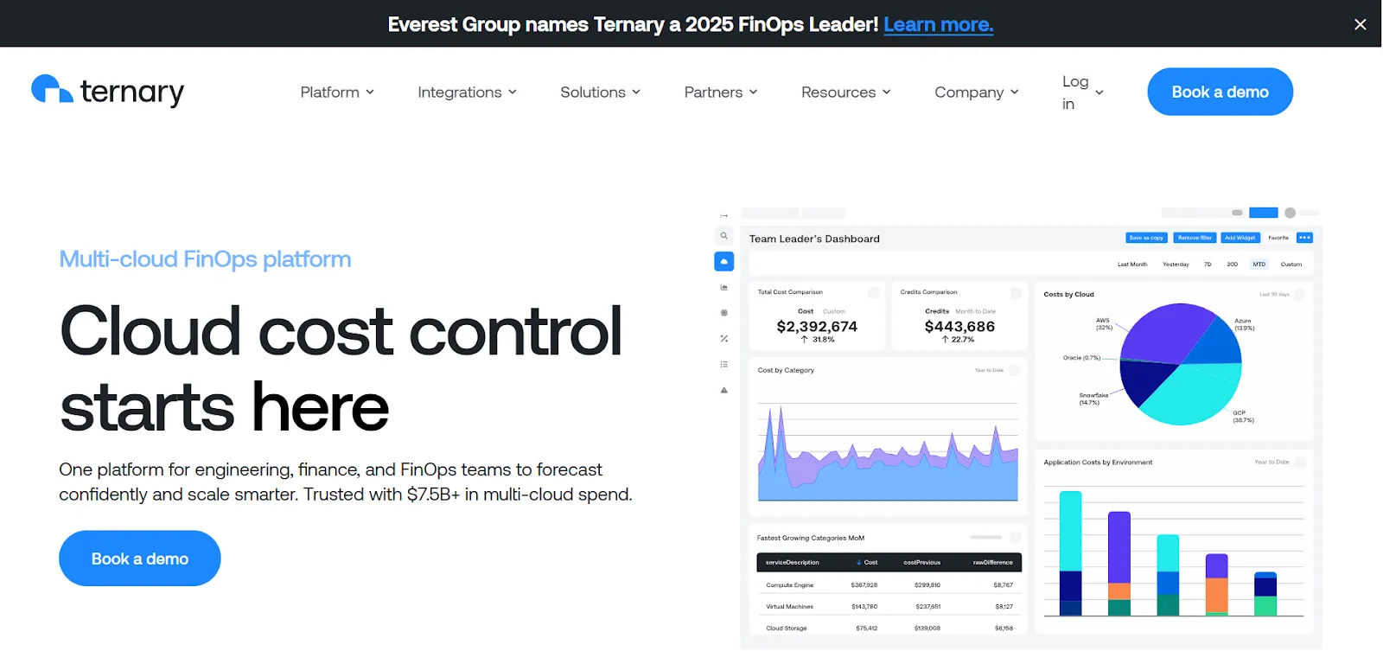Viewport: 1383px width, 651px height.
Task: Click the Application Costs by Environment title
Action: [x=1098, y=463]
